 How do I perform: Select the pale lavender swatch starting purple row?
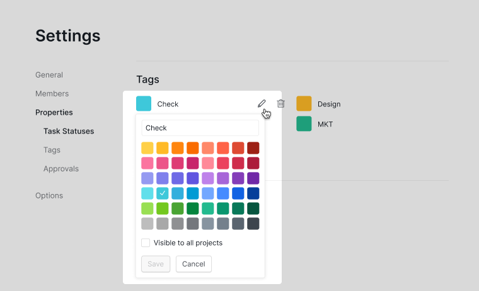tap(147, 178)
